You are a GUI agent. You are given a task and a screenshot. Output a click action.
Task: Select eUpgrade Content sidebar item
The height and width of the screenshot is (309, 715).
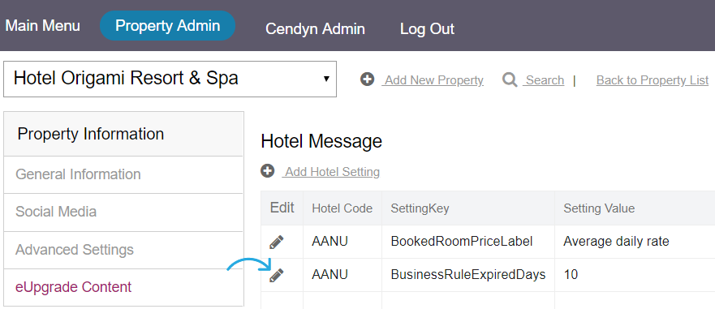click(x=123, y=287)
